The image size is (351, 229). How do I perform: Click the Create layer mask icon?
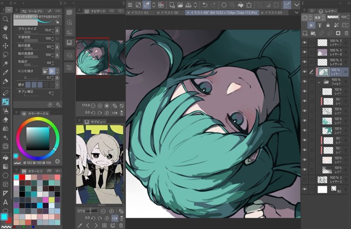(x=338, y=33)
